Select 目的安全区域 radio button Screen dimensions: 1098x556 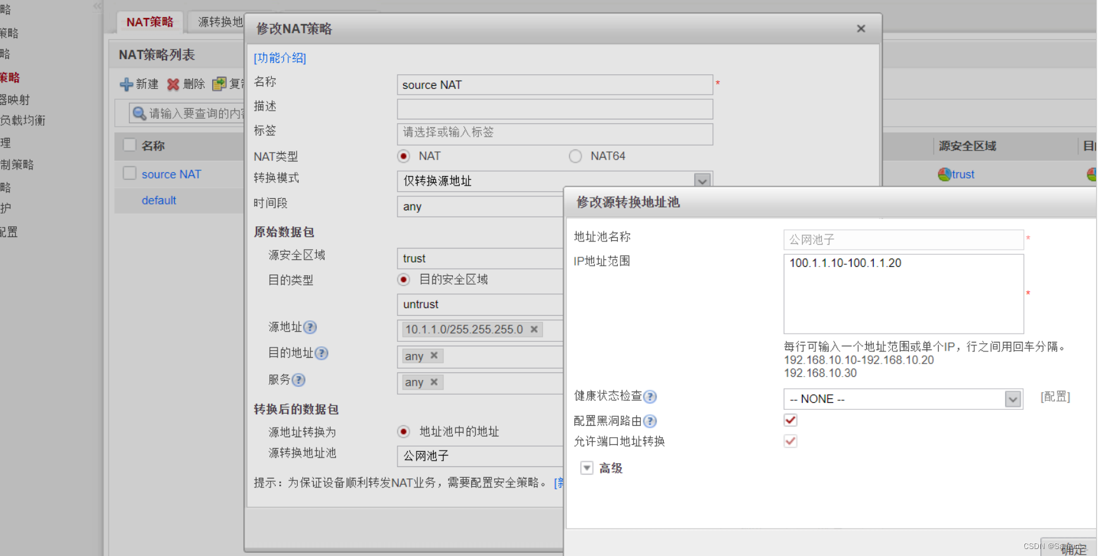(403, 280)
